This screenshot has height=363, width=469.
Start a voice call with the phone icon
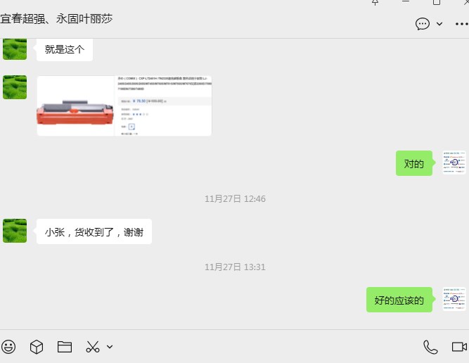click(x=430, y=346)
